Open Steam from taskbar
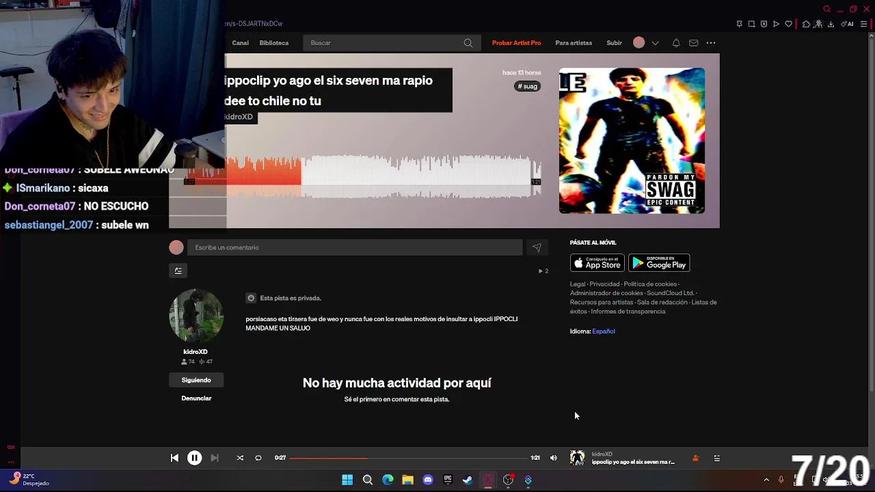Screen dimensions: 875x492 point(468,480)
